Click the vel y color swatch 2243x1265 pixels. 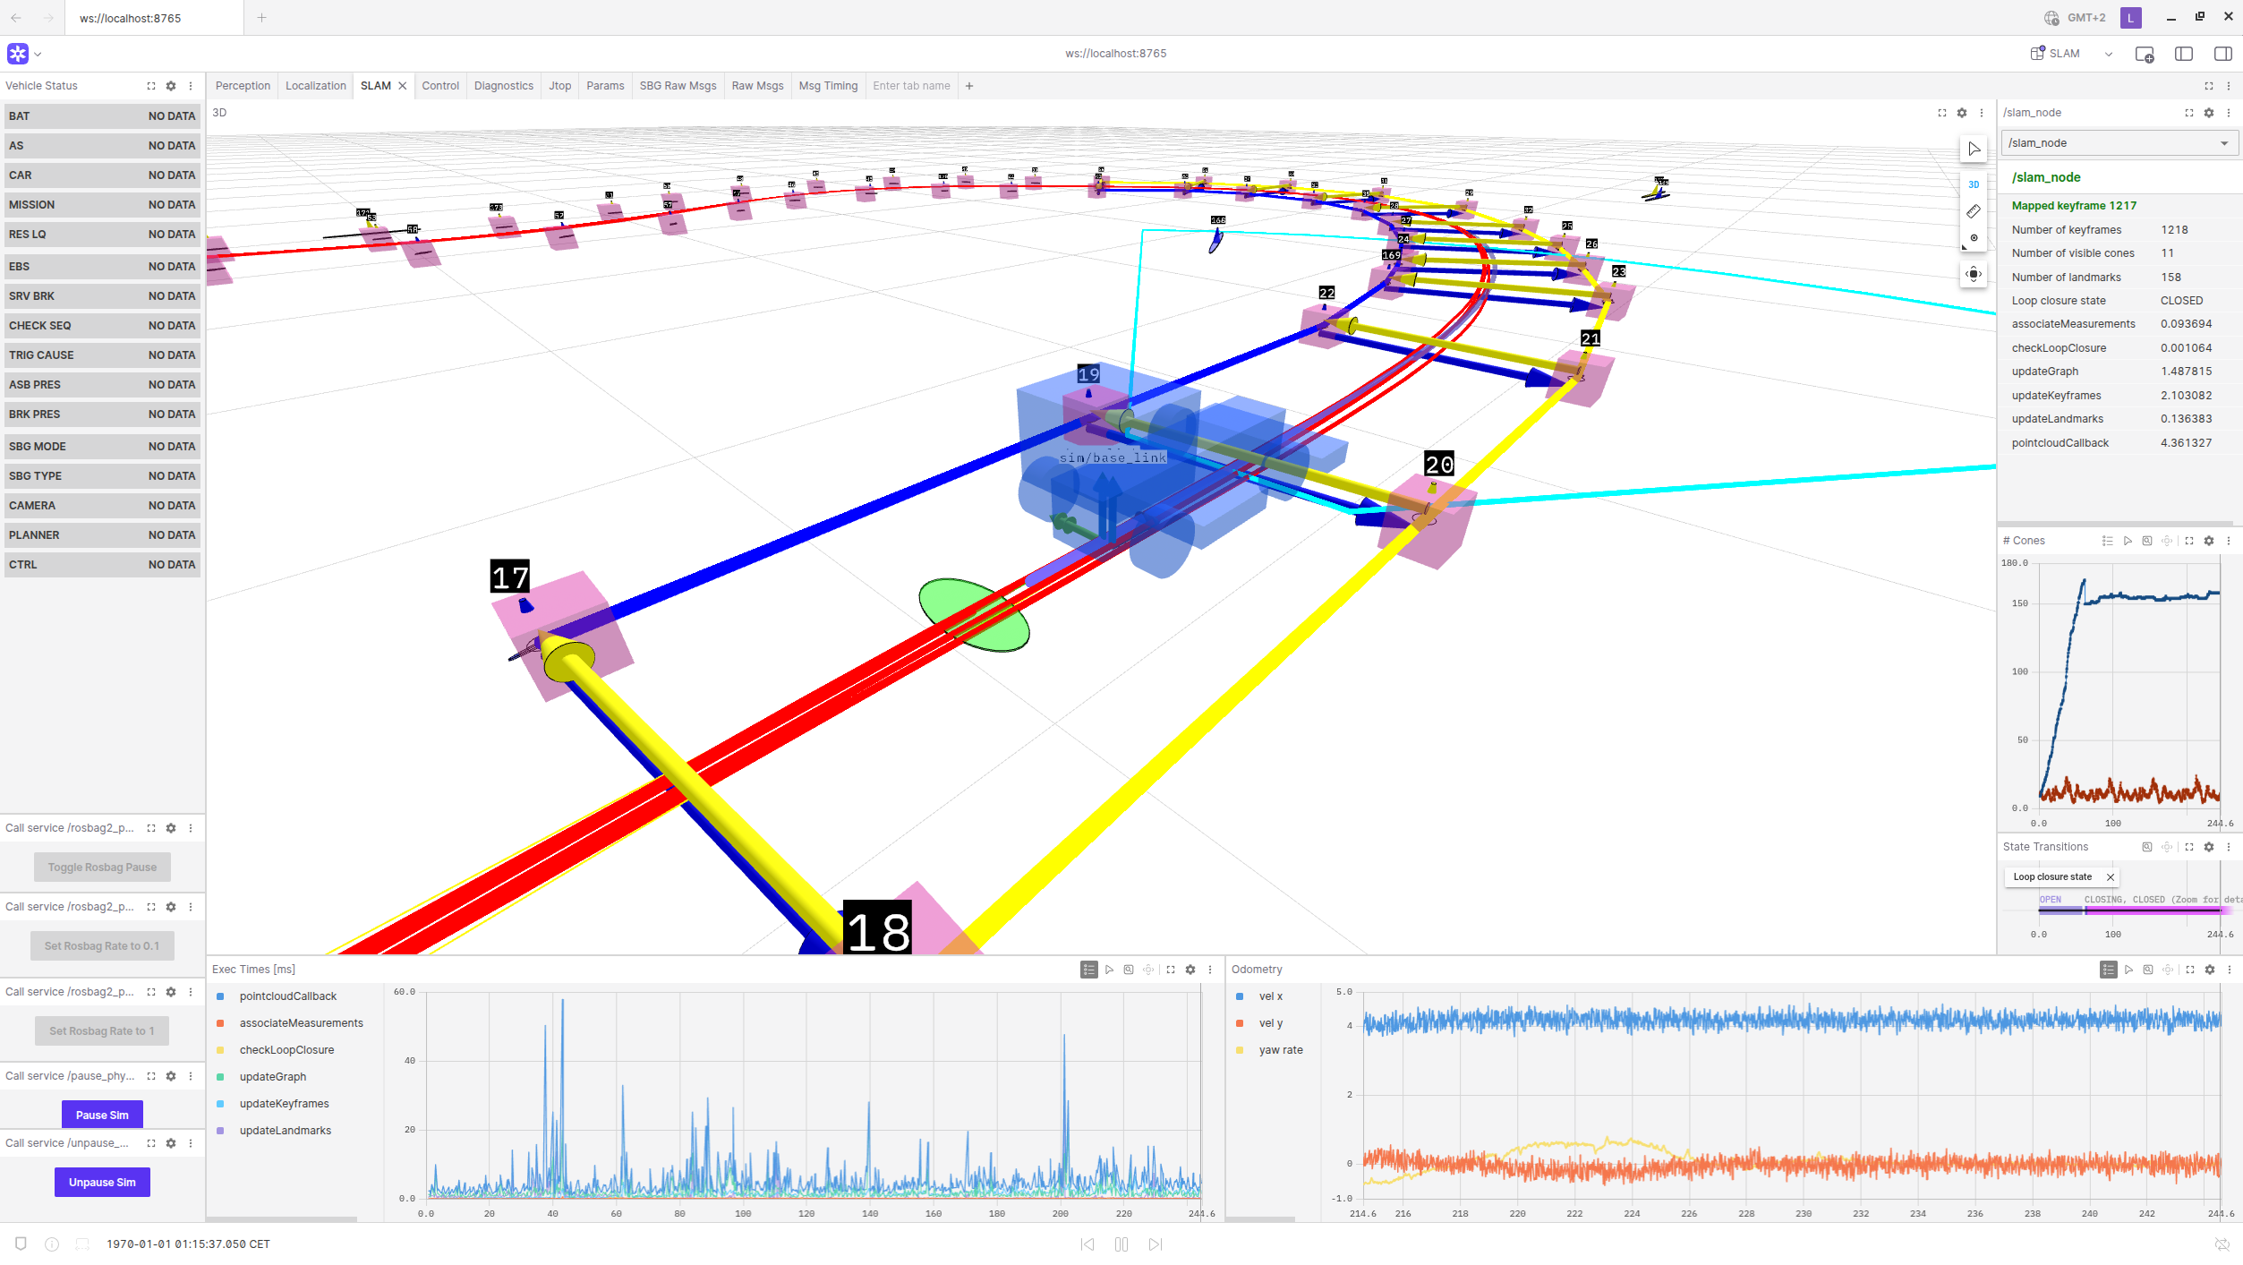[x=1240, y=1023]
